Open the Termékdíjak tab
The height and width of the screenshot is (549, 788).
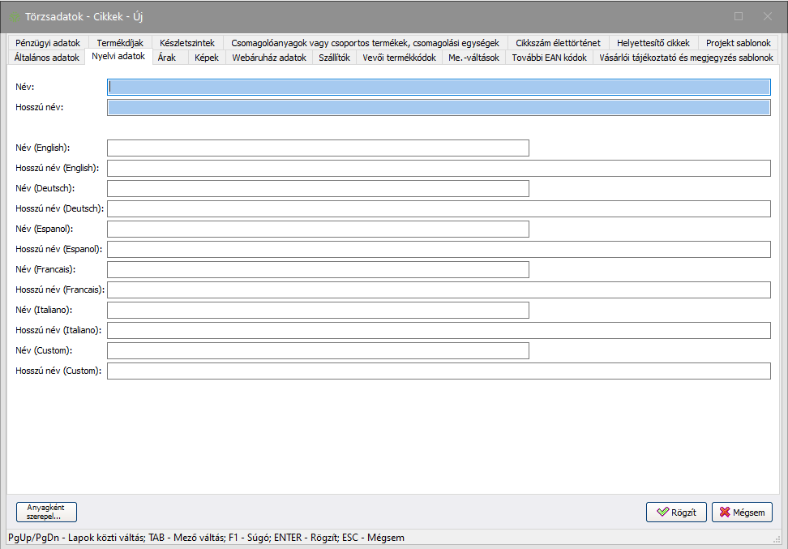(120, 43)
